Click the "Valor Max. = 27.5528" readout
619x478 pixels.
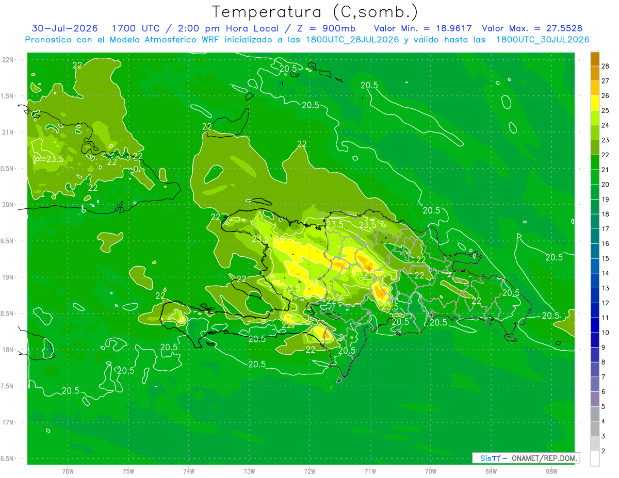[532, 28]
